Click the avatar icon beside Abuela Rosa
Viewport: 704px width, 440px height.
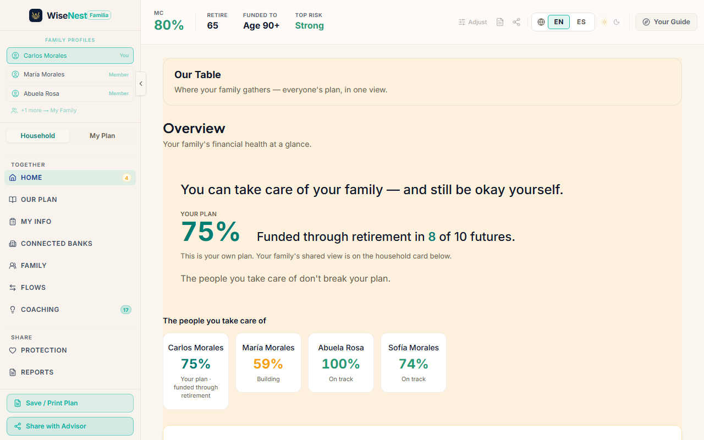click(15, 94)
